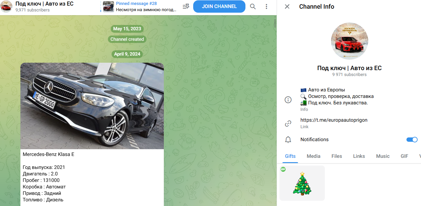Click the Channel created service message
The image size is (421, 206).
pos(127,39)
